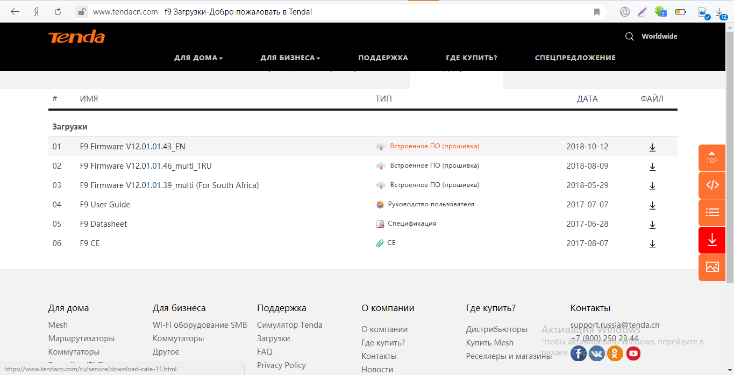
Task: Click the date 2018-10-12
Action: [587, 147]
